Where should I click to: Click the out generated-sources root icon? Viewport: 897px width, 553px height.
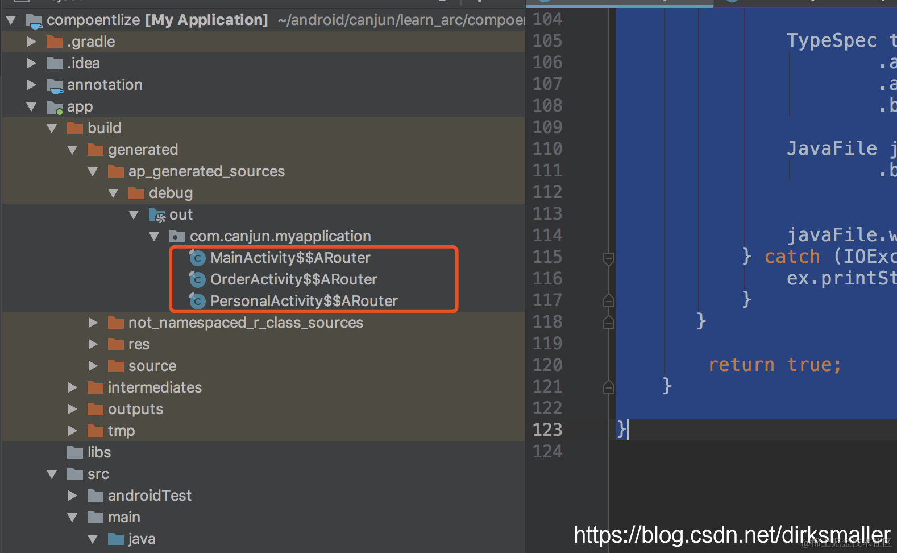[x=157, y=215]
